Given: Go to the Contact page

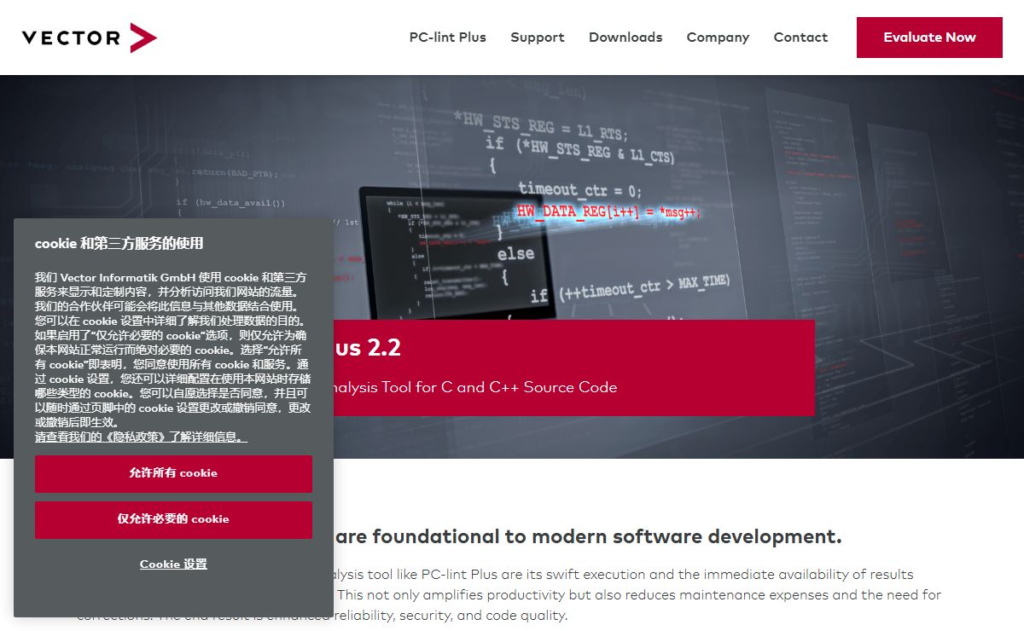Looking at the screenshot, I should click(800, 38).
